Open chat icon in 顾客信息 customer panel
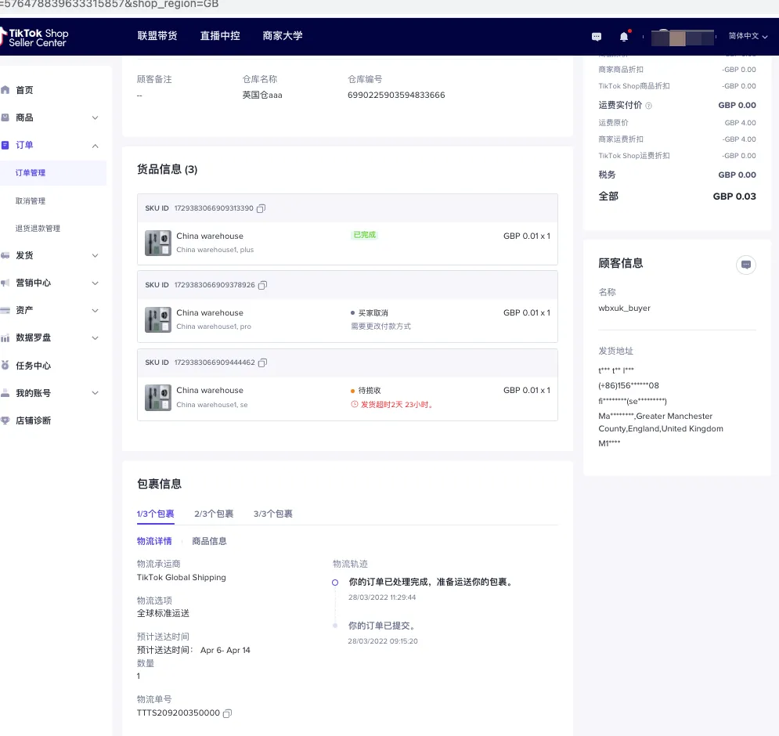The width and height of the screenshot is (779, 736). click(x=745, y=265)
